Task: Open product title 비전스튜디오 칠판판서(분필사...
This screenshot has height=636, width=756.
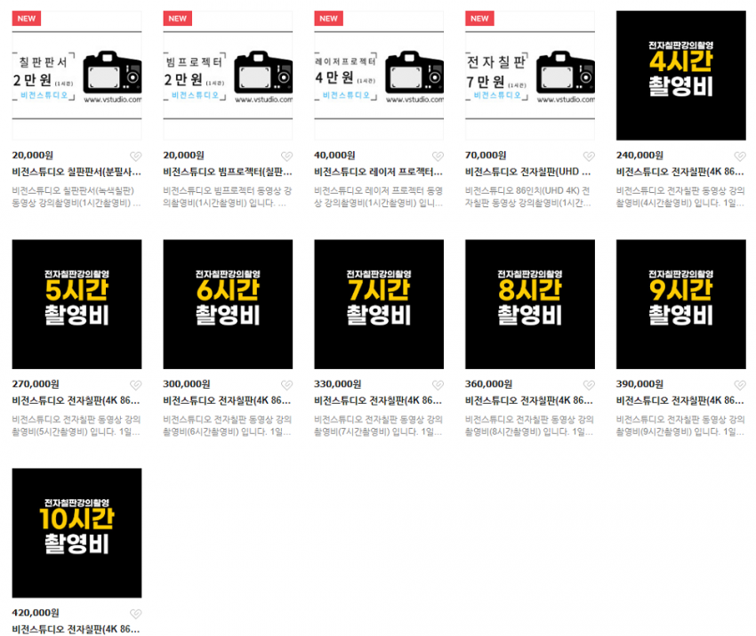Action: tap(76, 172)
